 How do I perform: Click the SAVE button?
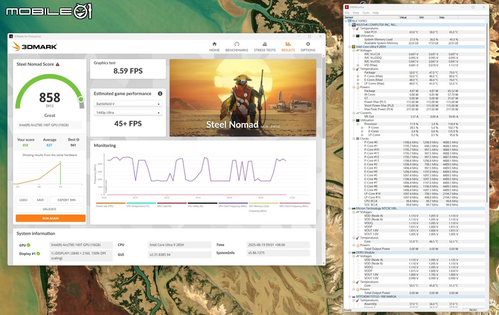40,200
